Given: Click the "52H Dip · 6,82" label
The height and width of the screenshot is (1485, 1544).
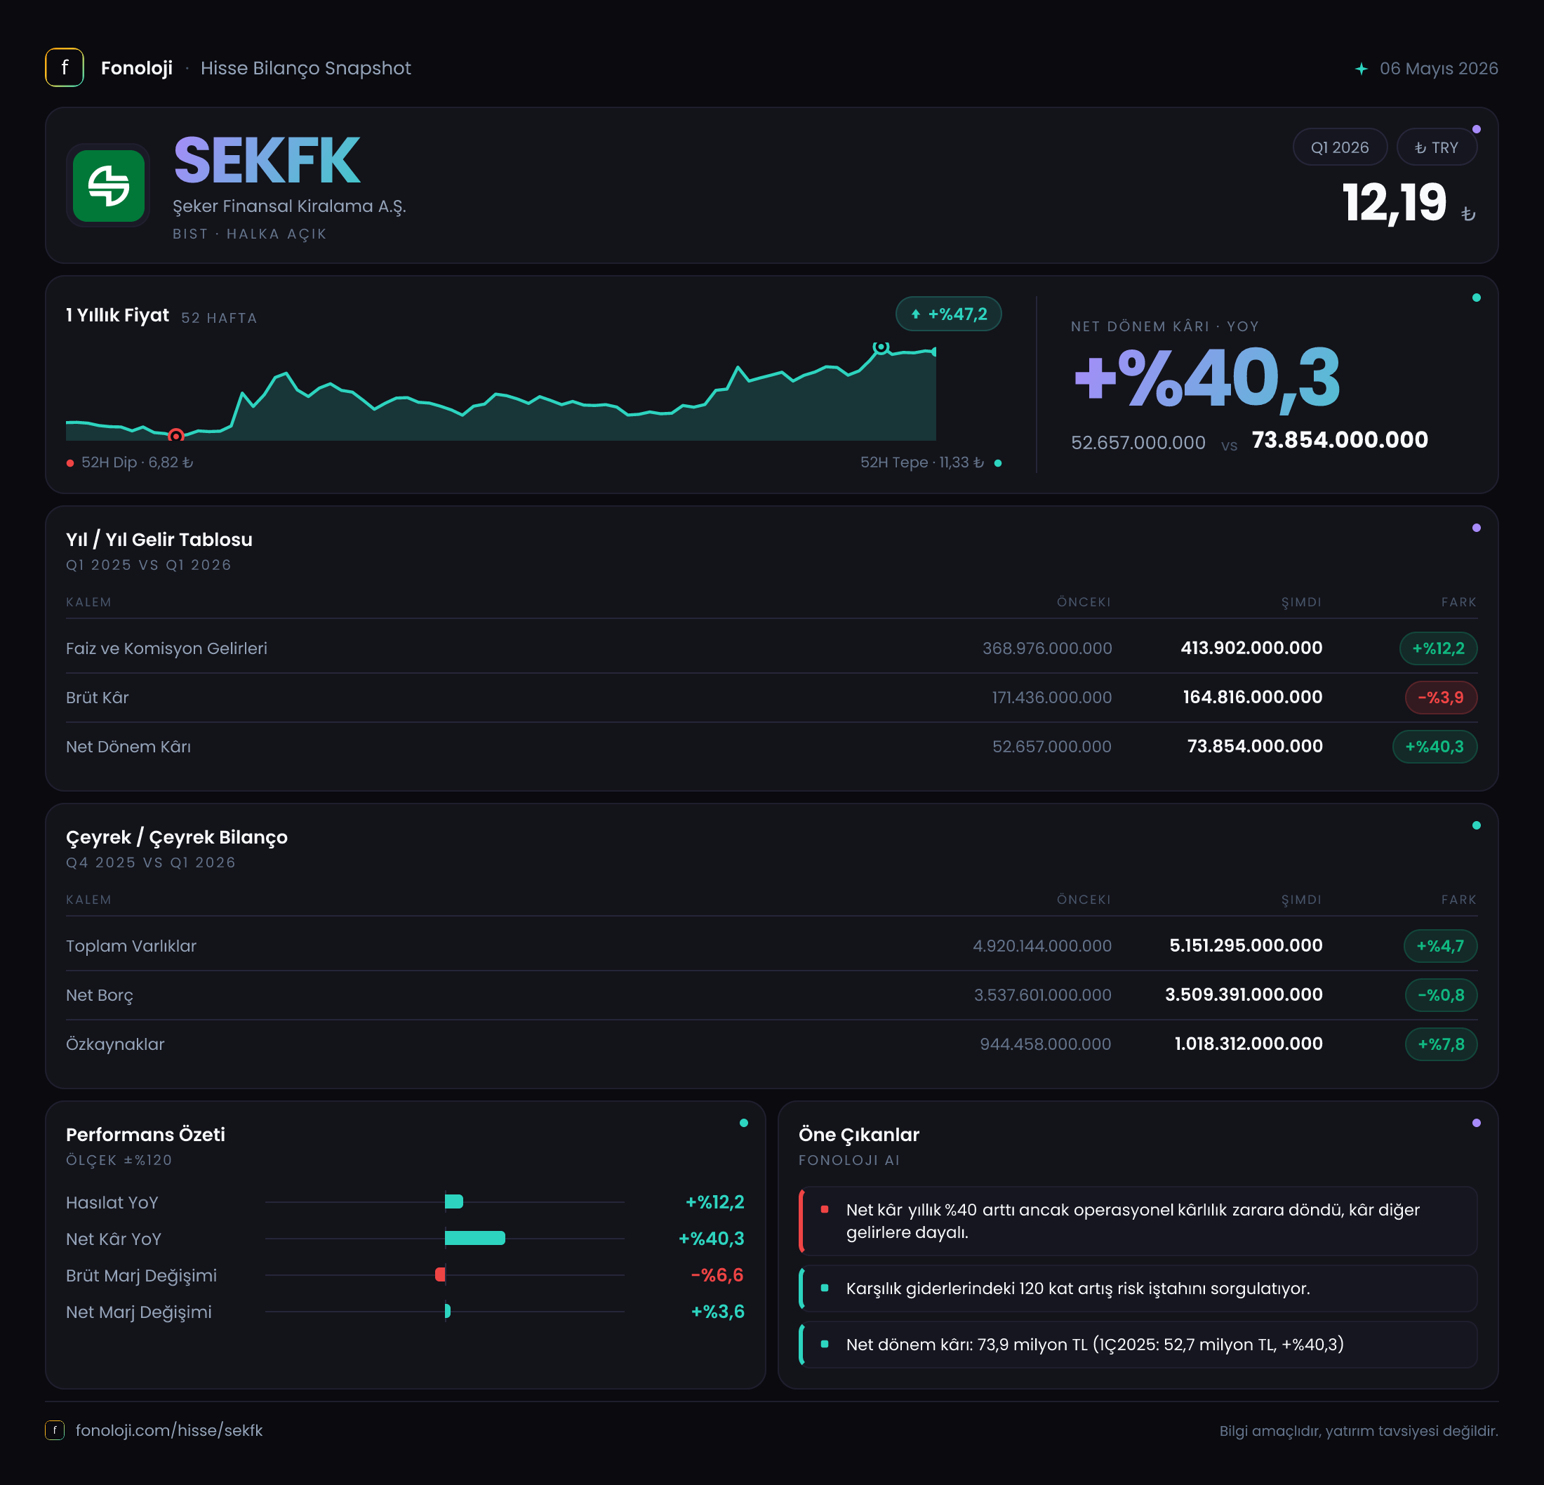Looking at the screenshot, I should point(137,462).
